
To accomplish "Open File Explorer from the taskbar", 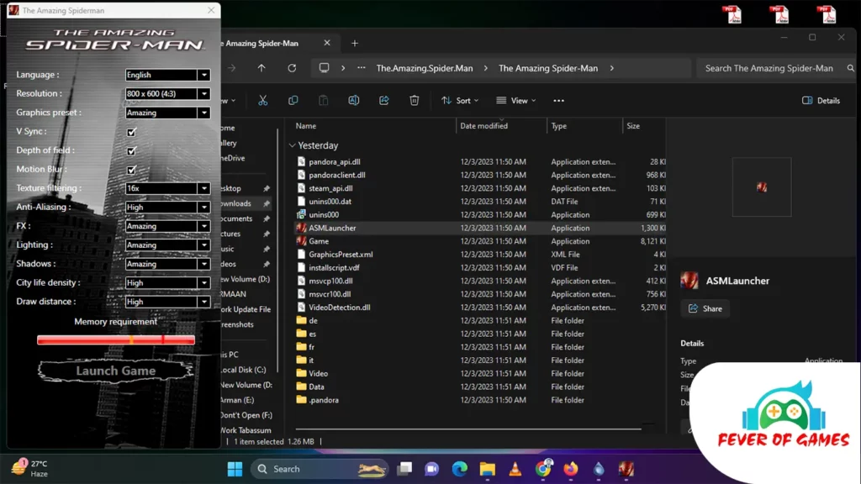I will click(487, 469).
